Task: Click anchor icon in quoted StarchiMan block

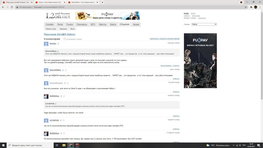Action: click(58, 51)
